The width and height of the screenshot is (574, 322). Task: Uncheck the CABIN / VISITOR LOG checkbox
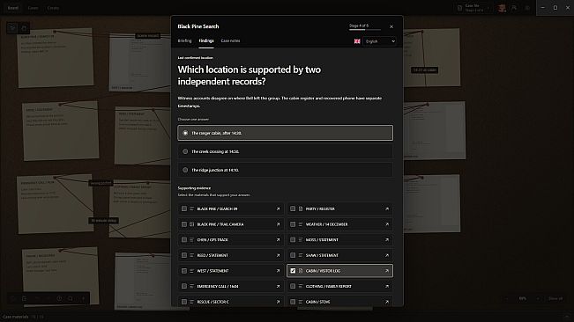(293, 271)
